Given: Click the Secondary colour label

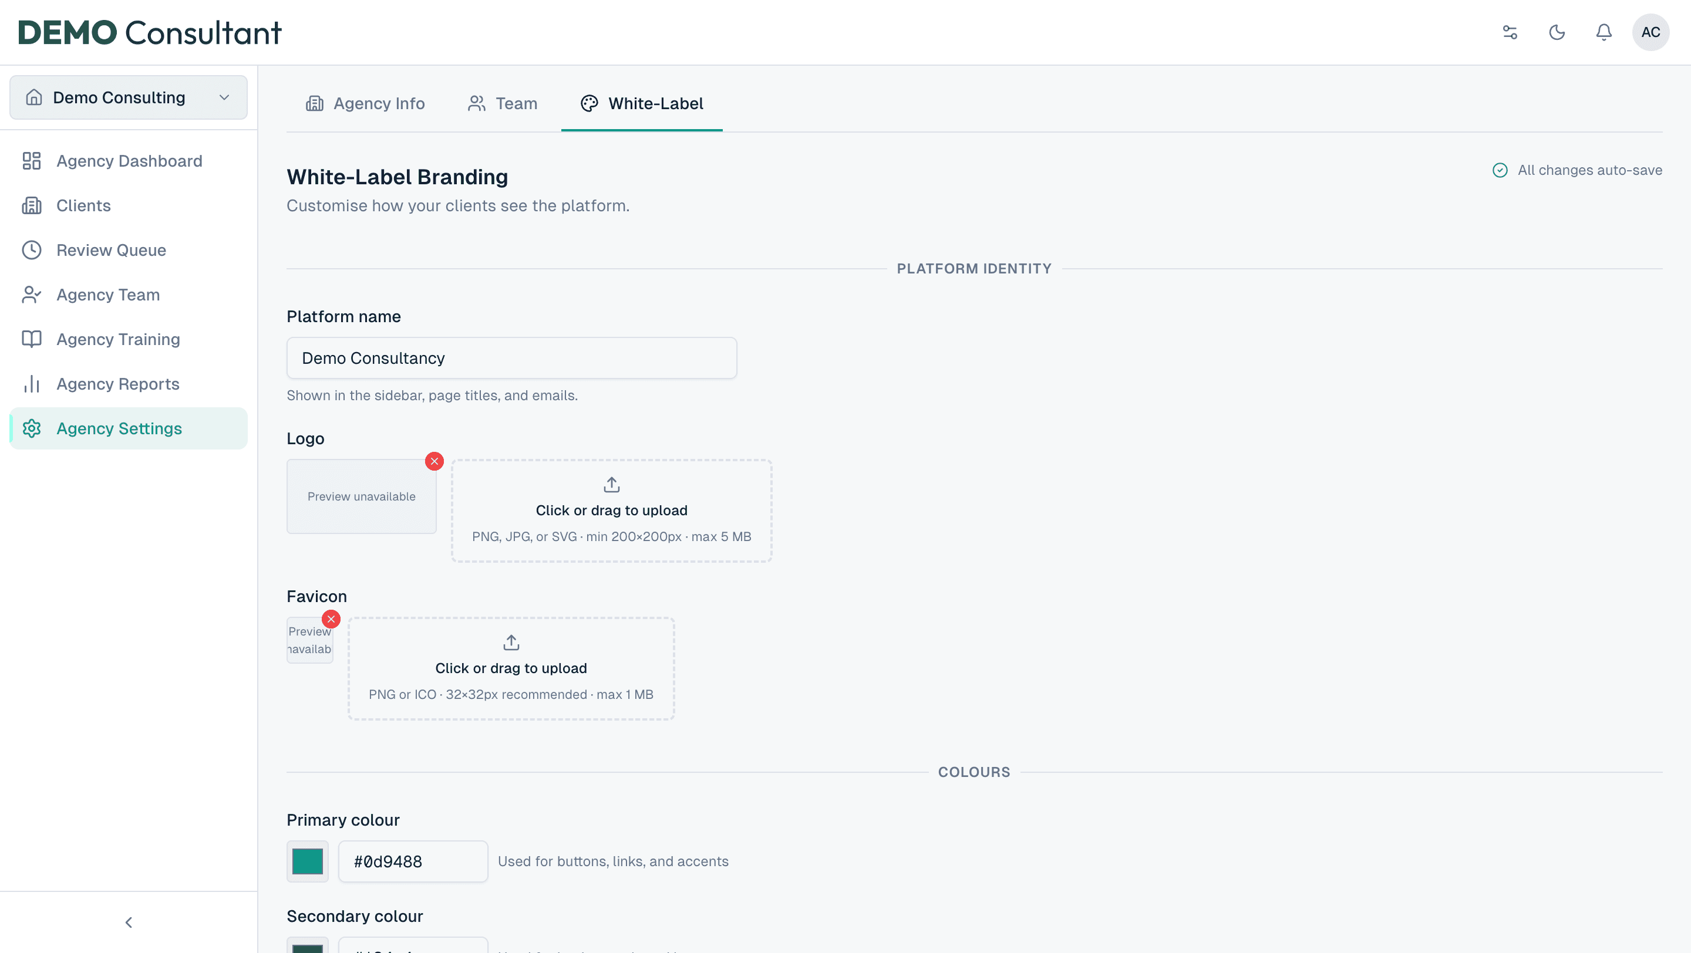Looking at the screenshot, I should [355, 916].
